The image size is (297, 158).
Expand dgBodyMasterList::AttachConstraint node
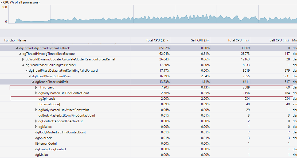36,110
